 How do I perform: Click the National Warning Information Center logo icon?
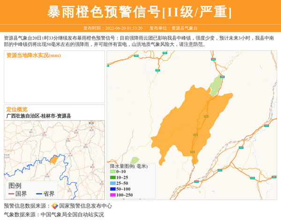tap(55, 206)
